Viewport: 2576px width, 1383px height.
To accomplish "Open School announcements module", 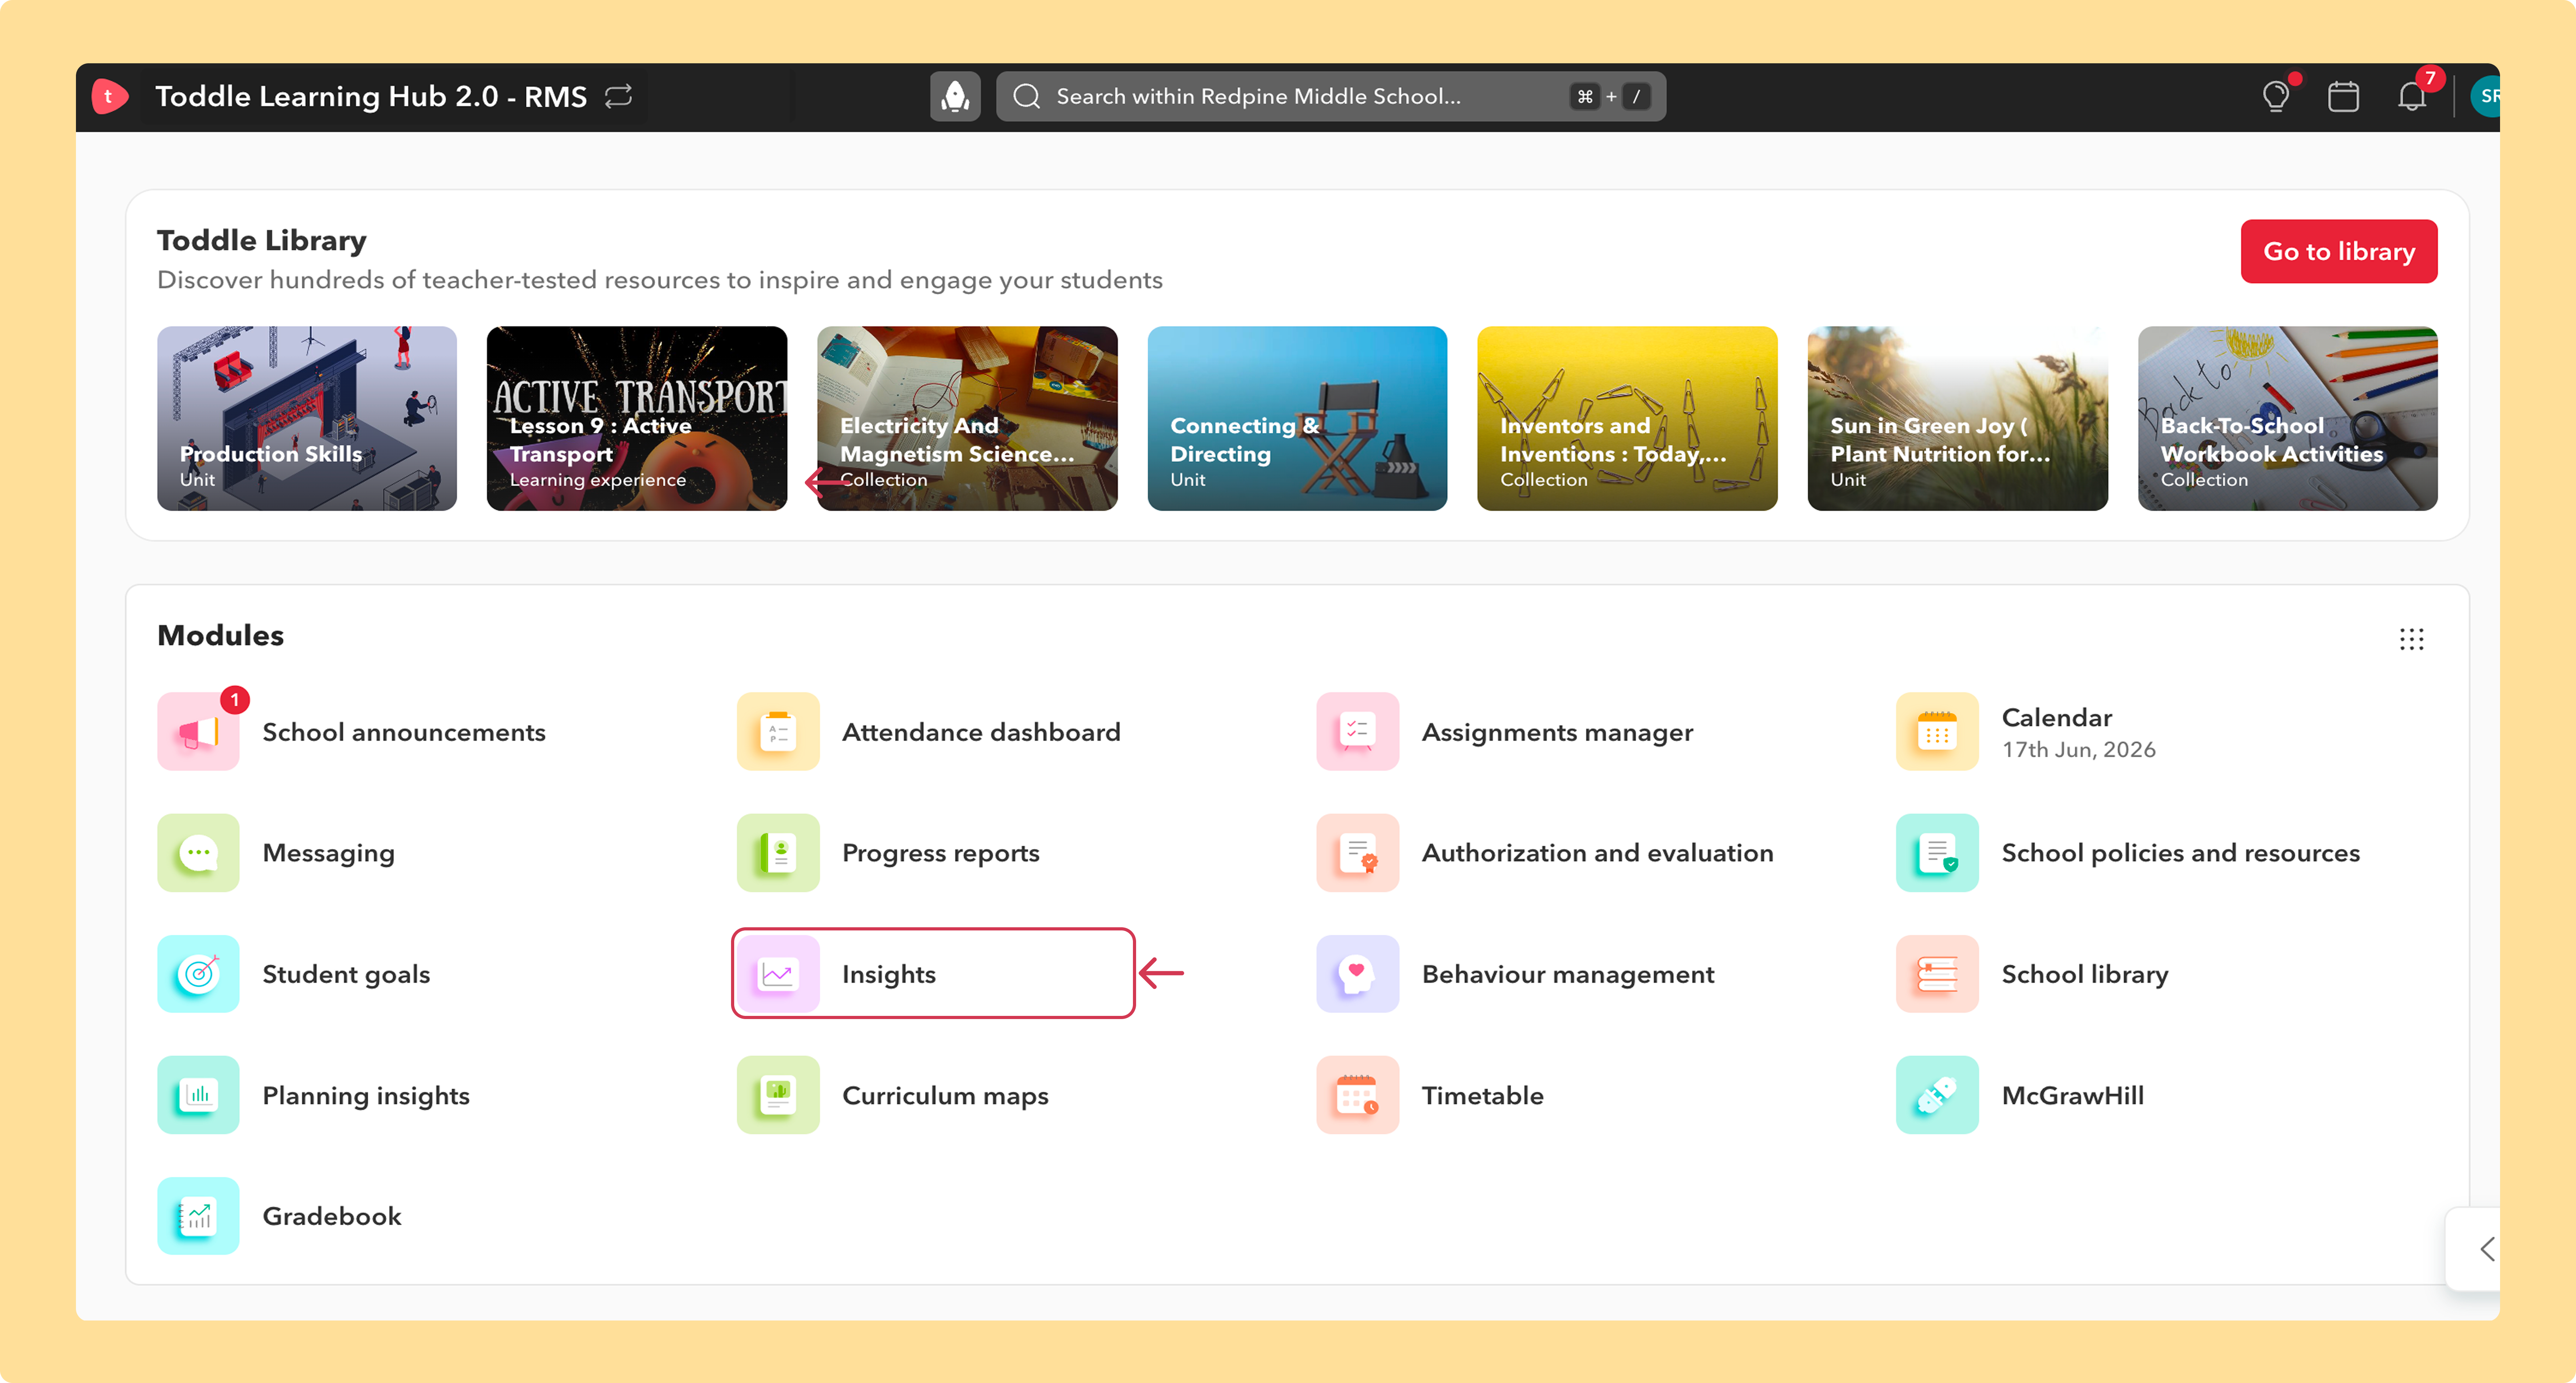I will click(352, 732).
